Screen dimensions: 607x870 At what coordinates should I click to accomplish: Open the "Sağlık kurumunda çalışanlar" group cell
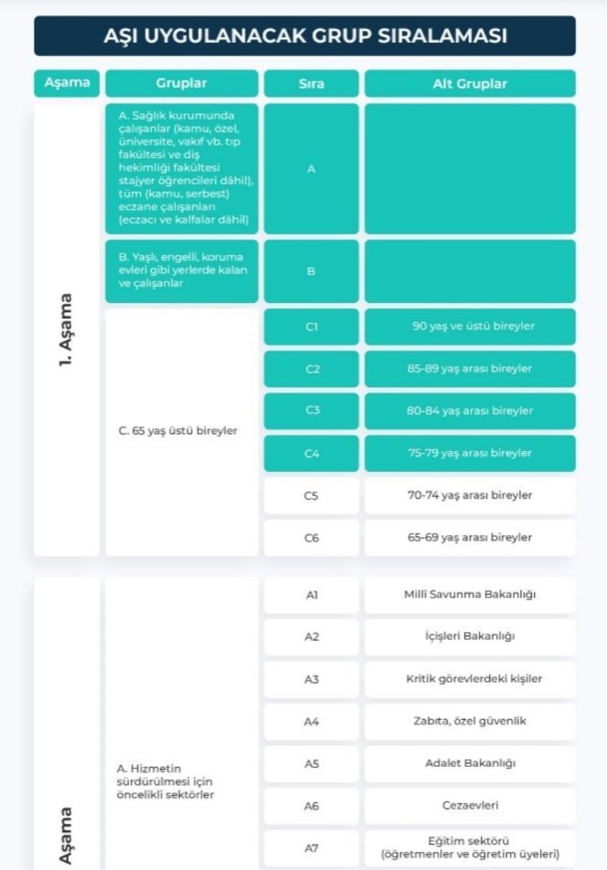181,169
